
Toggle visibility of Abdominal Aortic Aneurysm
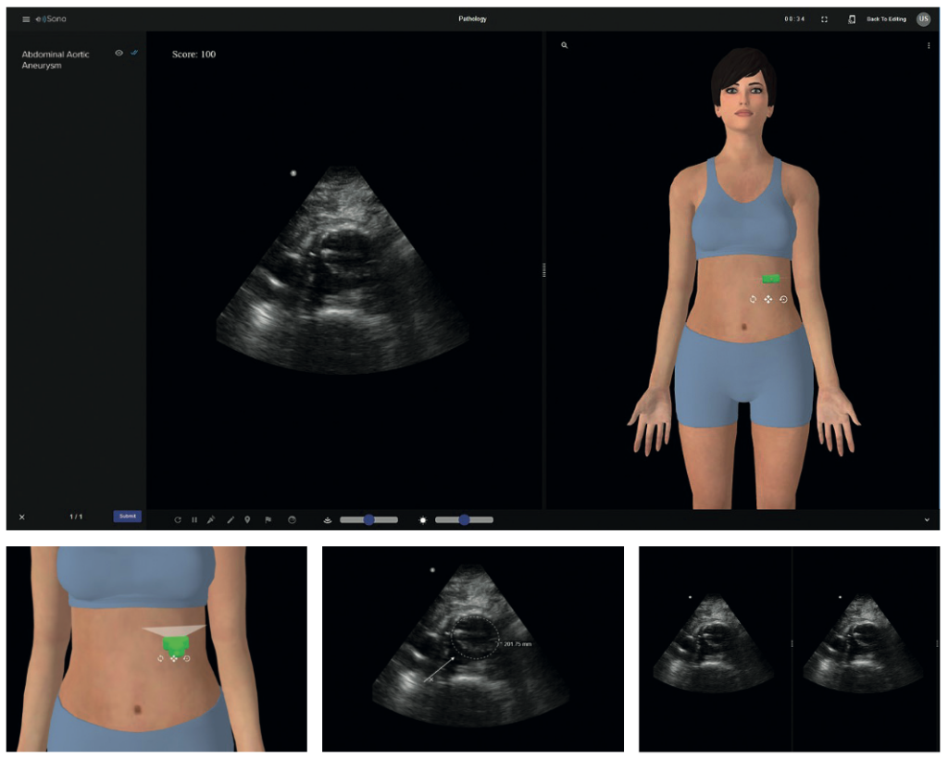(118, 54)
